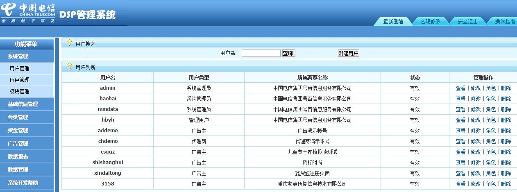Select 模块管理 in the sidebar
517x192 pixels.
pyautogui.click(x=27, y=91)
